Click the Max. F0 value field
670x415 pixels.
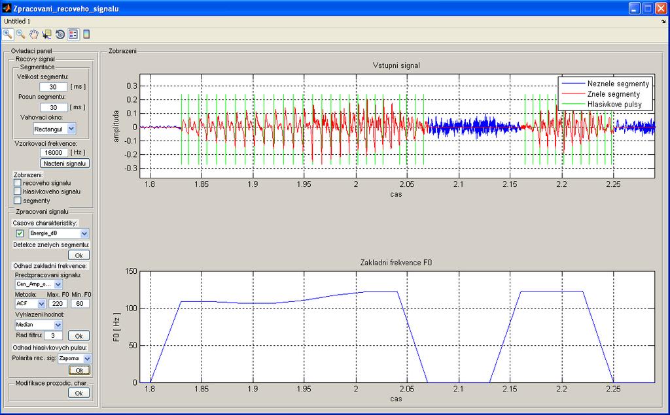pyautogui.click(x=58, y=303)
